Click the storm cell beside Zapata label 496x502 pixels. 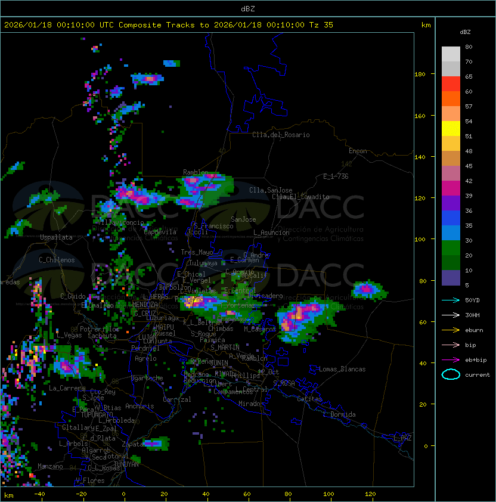click(x=156, y=443)
